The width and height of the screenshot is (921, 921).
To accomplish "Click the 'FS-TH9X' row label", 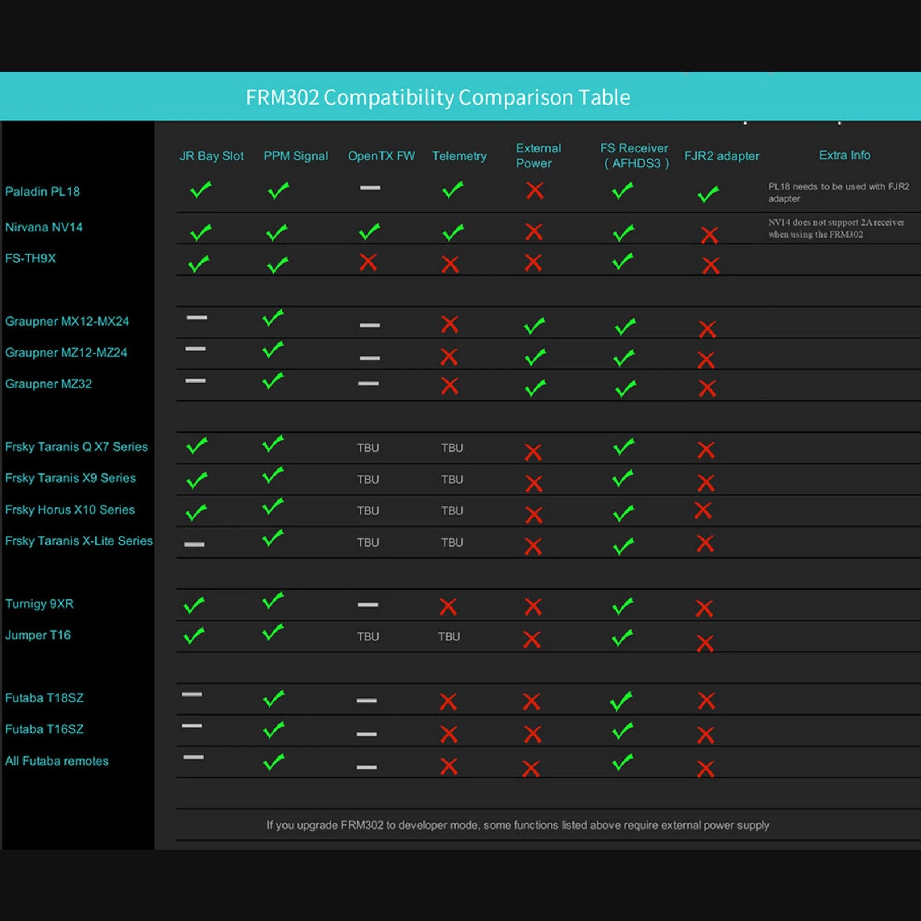I will pyautogui.click(x=30, y=258).
